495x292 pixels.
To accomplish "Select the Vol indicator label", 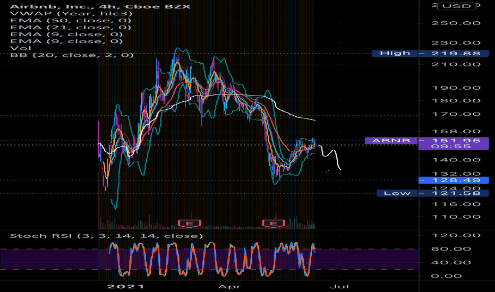I will [21, 48].
